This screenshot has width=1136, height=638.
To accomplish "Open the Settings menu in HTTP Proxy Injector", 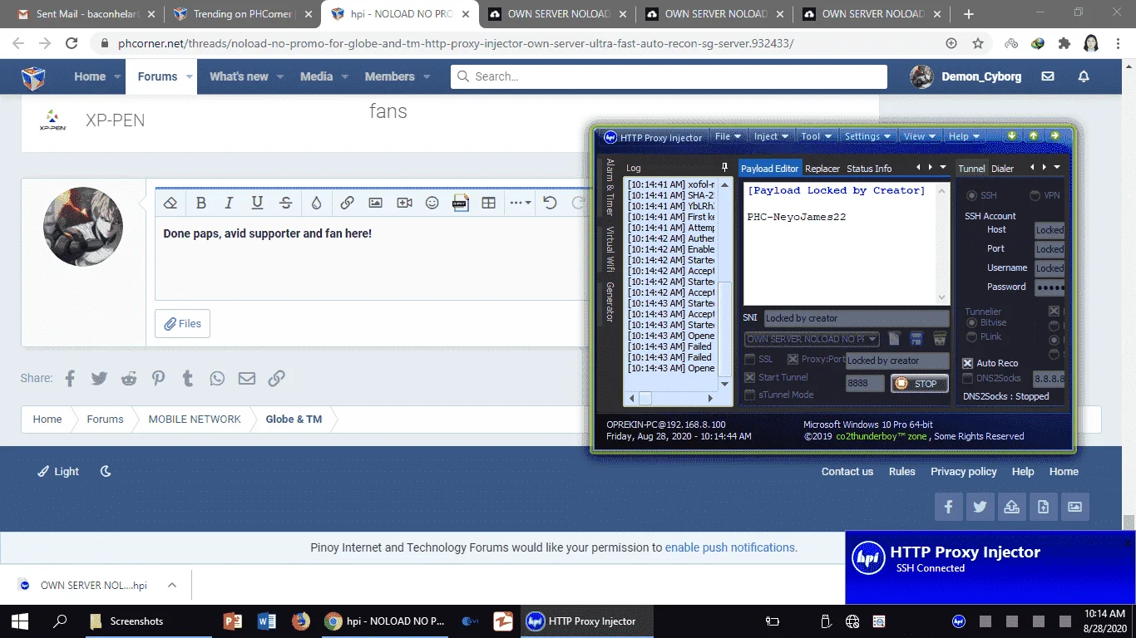I will [867, 136].
